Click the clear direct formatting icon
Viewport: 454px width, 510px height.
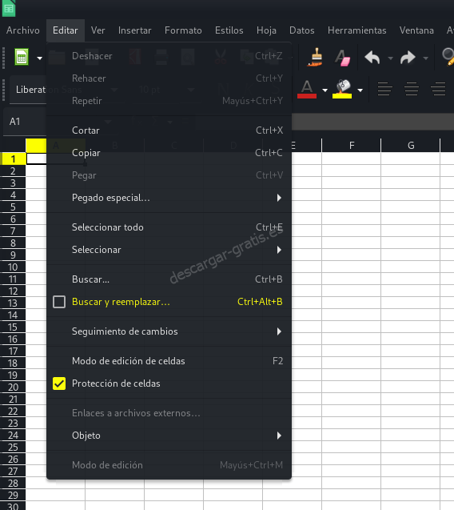pyautogui.click(x=343, y=58)
